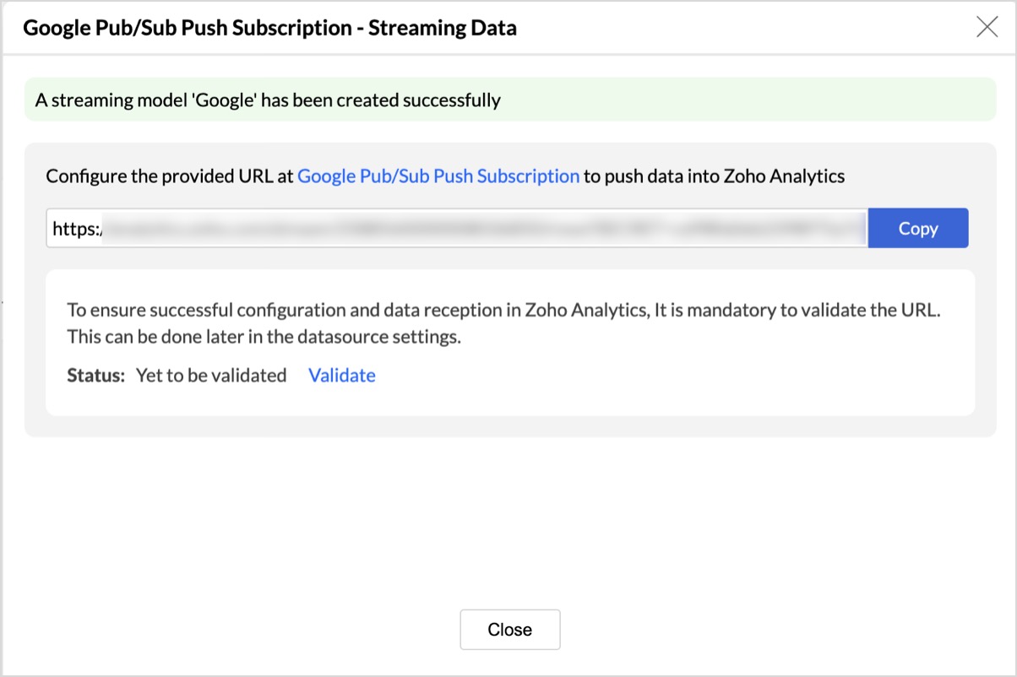The width and height of the screenshot is (1017, 677).
Task: Click the 'Streaming Data' part of the title
Action: [442, 28]
